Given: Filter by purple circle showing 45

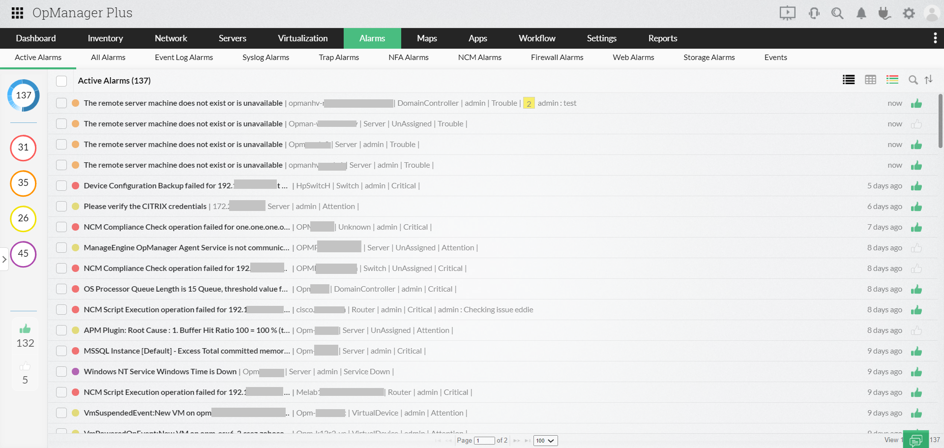Looking at the screenshot, I should (x=23, y=254).
